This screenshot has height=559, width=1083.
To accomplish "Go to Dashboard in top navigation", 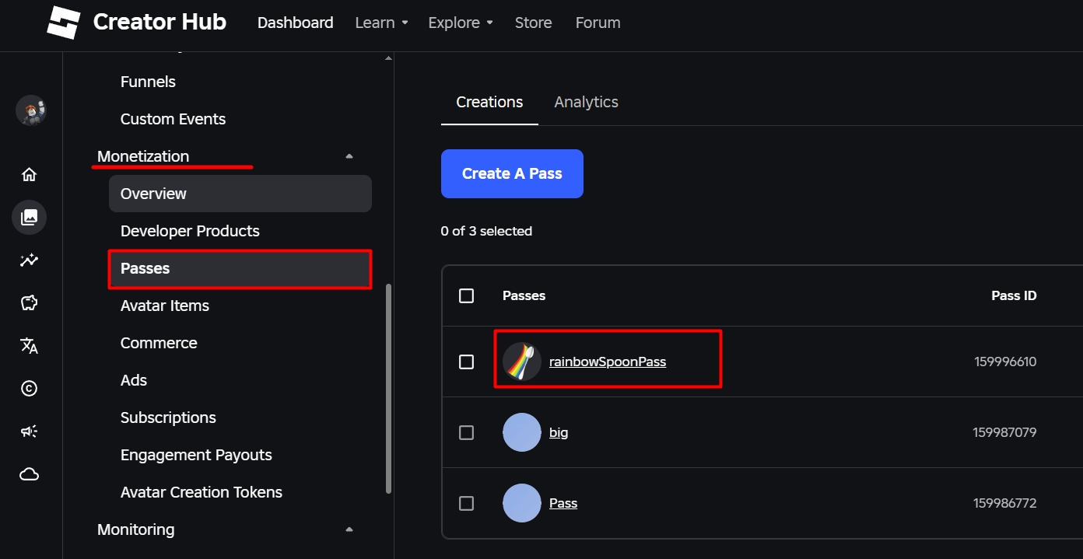I will (x=296, y=23).
